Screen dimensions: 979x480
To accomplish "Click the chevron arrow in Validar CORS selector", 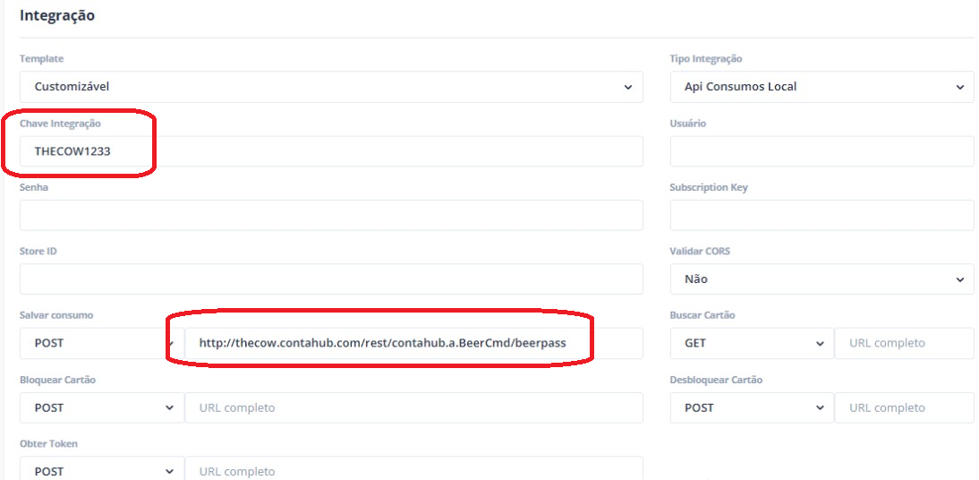I will click(960, 280).
